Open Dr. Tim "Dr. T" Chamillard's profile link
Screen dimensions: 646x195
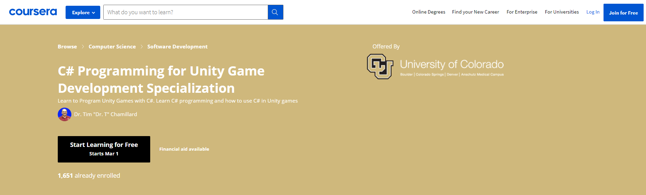pyautogui.click(x=106, y=114)
